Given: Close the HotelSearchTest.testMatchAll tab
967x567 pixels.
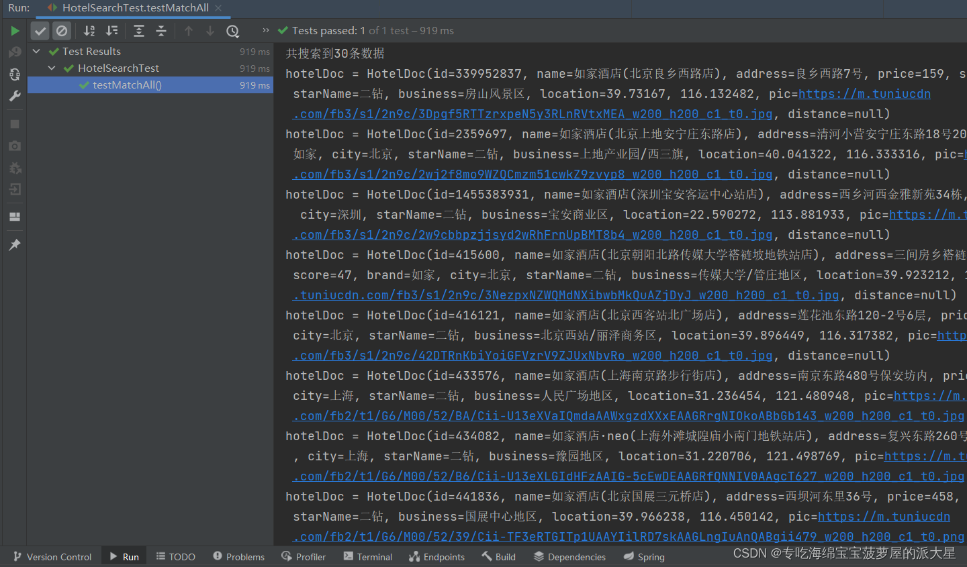Looking at the screenshot, I should point(218,8).
